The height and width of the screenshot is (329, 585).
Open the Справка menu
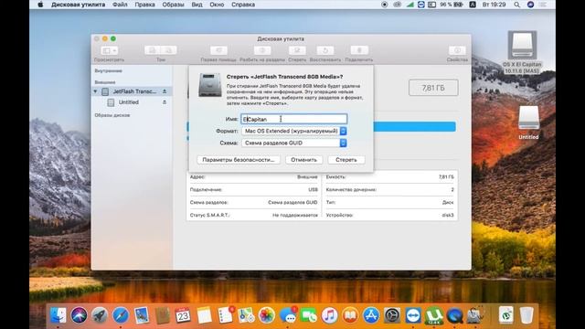(x=243, y=5)
